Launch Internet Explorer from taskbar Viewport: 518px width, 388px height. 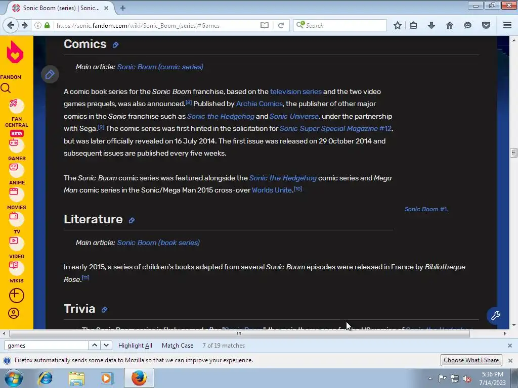click(x=45, y=378)
